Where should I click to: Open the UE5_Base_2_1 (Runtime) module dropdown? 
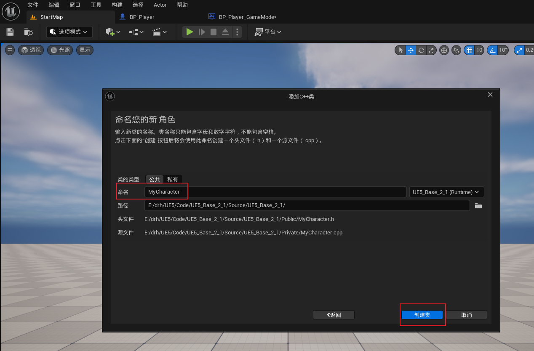(446, 191)
